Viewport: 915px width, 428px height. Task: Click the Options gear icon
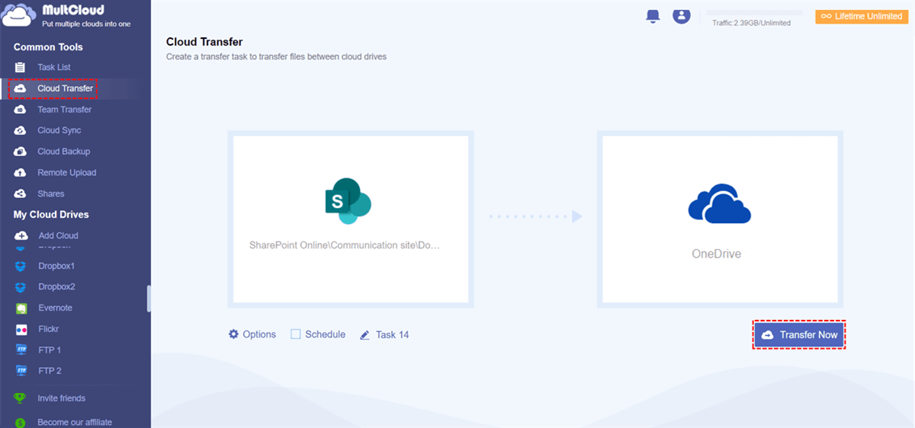coord(233,334)
